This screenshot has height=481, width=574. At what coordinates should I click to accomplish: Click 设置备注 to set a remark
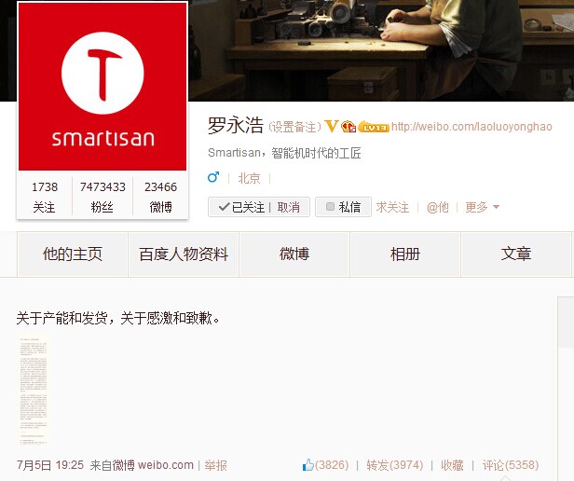pos(294,127)
